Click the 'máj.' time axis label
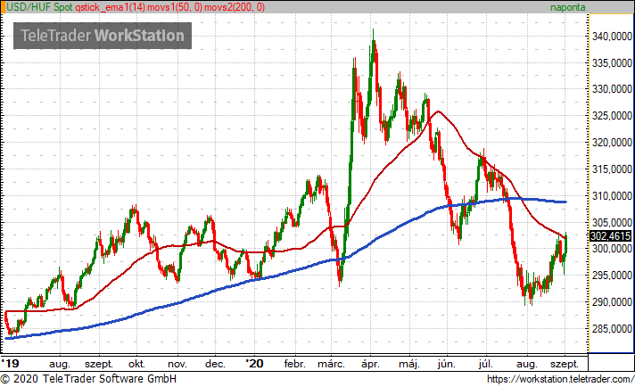Image resolution: width=635 pixels, height=387 pixels. (x=409, y=364)
